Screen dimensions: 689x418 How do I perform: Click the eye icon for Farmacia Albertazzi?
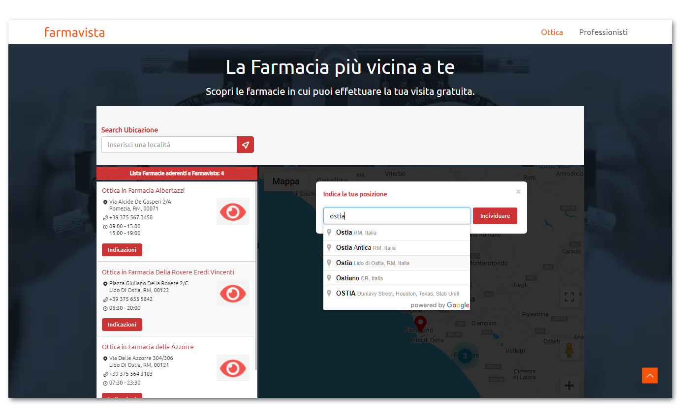pyautogui.click(x=233, y=211)
